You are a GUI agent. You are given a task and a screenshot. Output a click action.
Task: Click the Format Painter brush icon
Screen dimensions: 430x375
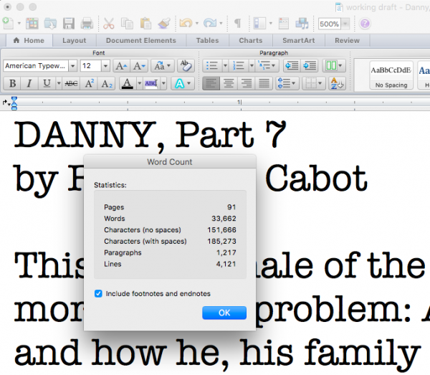tap(163, 24)
